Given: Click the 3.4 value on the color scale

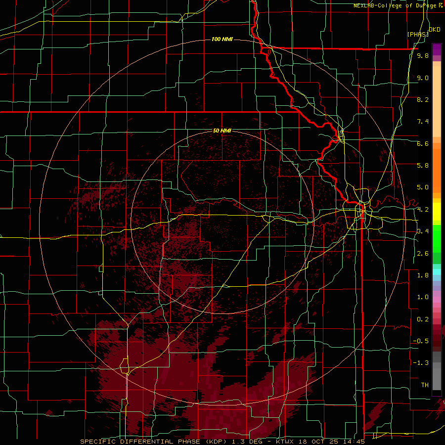Looking at the screenshot, I should [x=423, y=231].
